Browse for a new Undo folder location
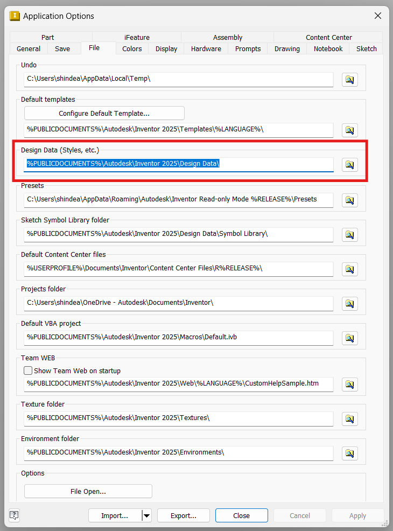Viewport: 393px width, 531px height. (349, 79)
